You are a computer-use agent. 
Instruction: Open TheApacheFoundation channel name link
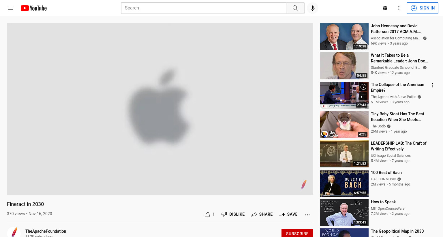coord(46,231)
